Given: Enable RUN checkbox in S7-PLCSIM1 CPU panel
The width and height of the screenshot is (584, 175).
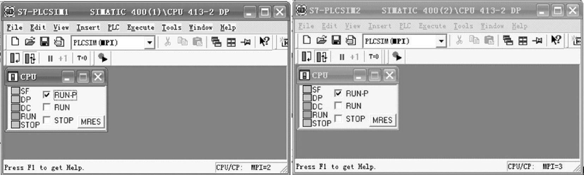Looking at the screenshot, I should click(47, 107).
